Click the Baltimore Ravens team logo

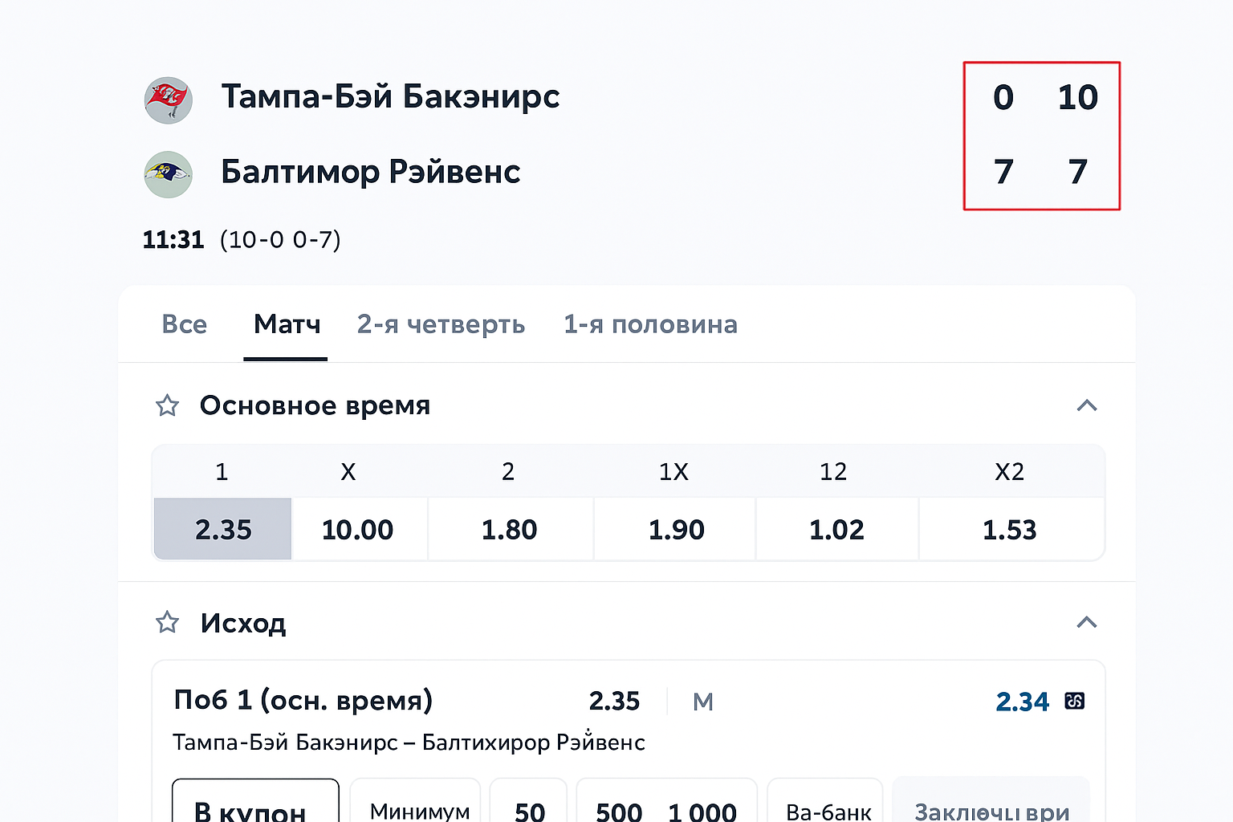(x=168, y=174)
